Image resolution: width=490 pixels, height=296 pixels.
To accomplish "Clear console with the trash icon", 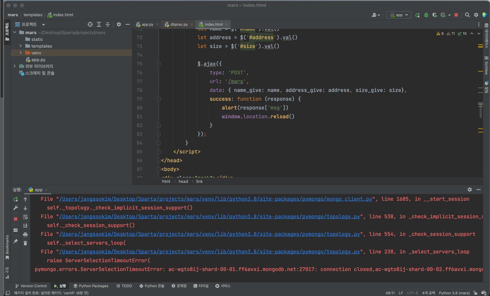I will pos(25,243).
